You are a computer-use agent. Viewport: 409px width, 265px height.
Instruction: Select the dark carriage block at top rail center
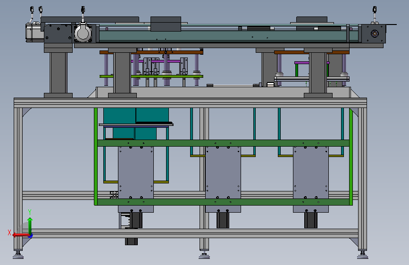tap(166, 24)
